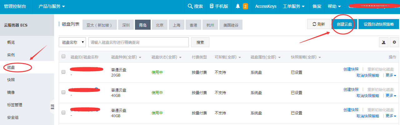Click the magnifier search icon in top bar
The image size is (400, 125).
click(x=190, y=6)
